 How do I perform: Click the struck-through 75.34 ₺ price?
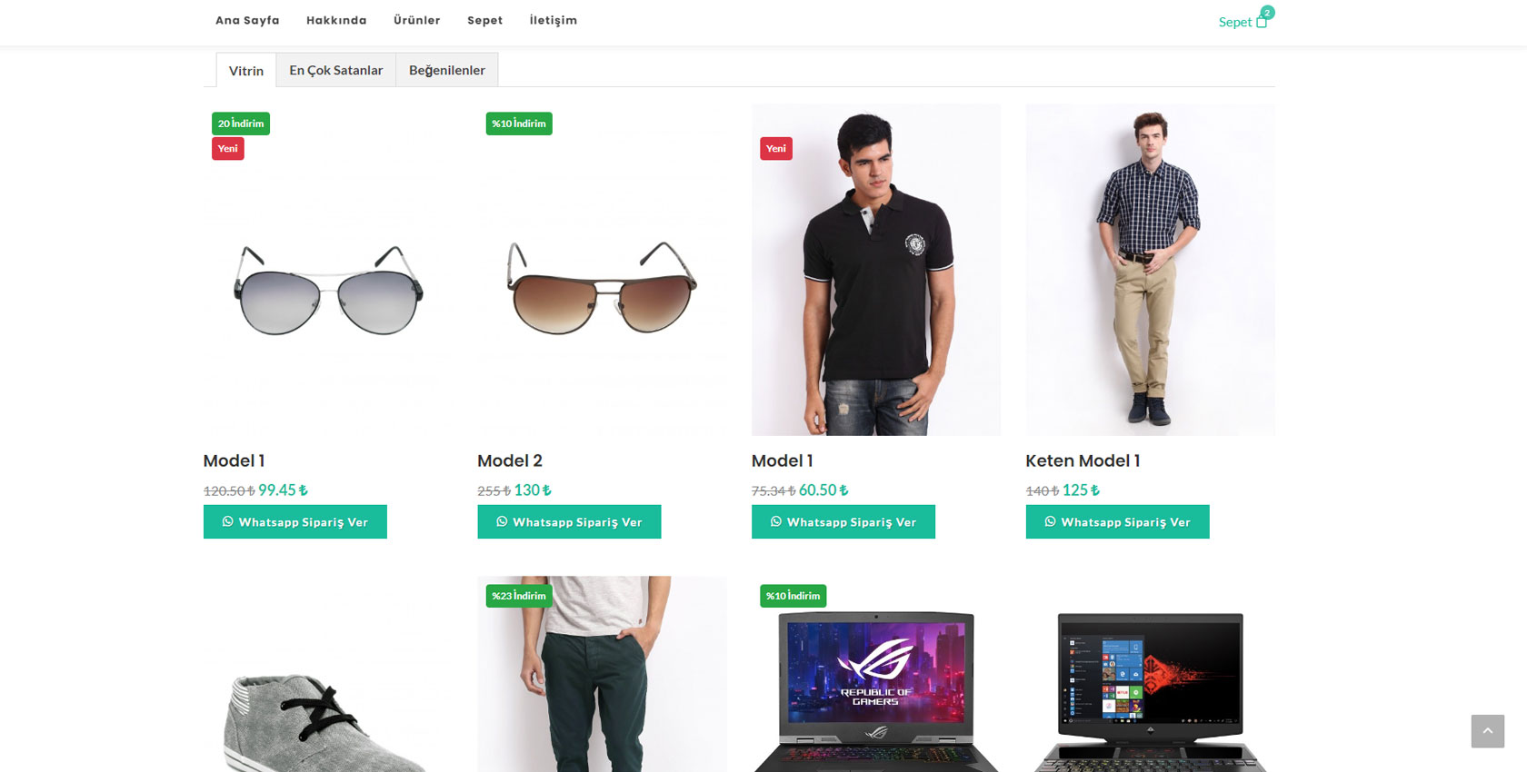(x=773, y=490)
